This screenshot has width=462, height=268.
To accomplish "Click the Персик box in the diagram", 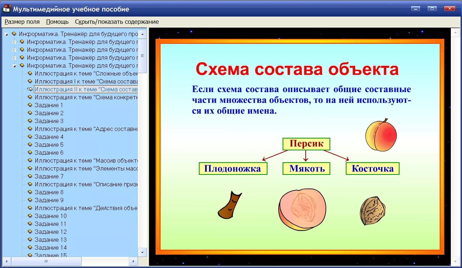I will [x=306, y=144].
